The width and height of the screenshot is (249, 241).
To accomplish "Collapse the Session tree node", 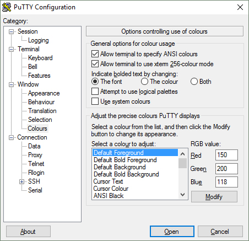I will 12,31.
